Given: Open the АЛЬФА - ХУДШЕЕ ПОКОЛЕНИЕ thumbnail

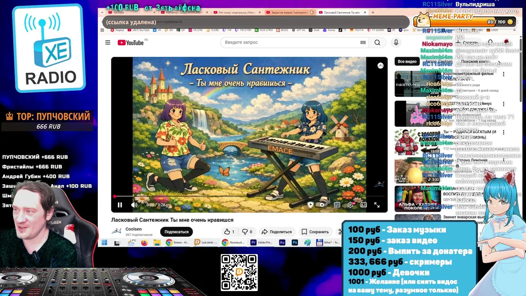Looking at the screenshot, I should coord(417,199).
